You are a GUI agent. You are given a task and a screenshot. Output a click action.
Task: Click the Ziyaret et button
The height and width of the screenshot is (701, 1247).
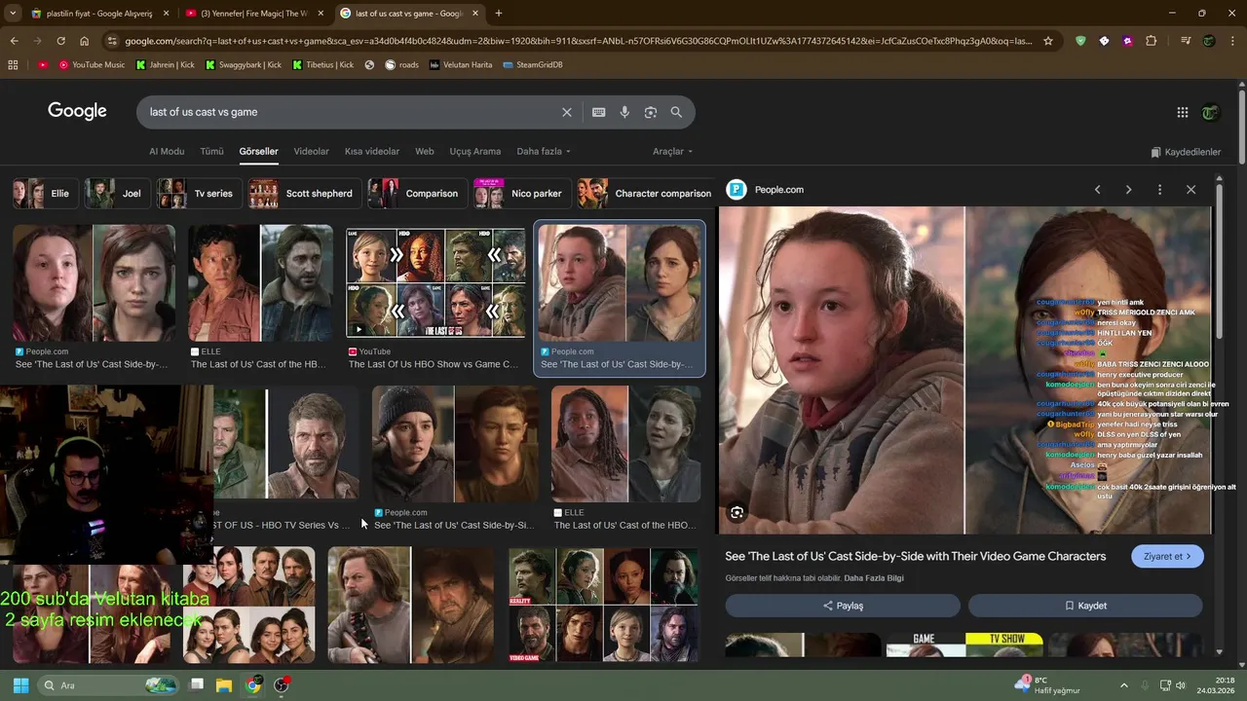point(1168,557)
